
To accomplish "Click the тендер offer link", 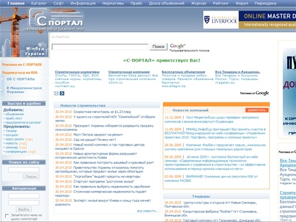I will point(11,131).
